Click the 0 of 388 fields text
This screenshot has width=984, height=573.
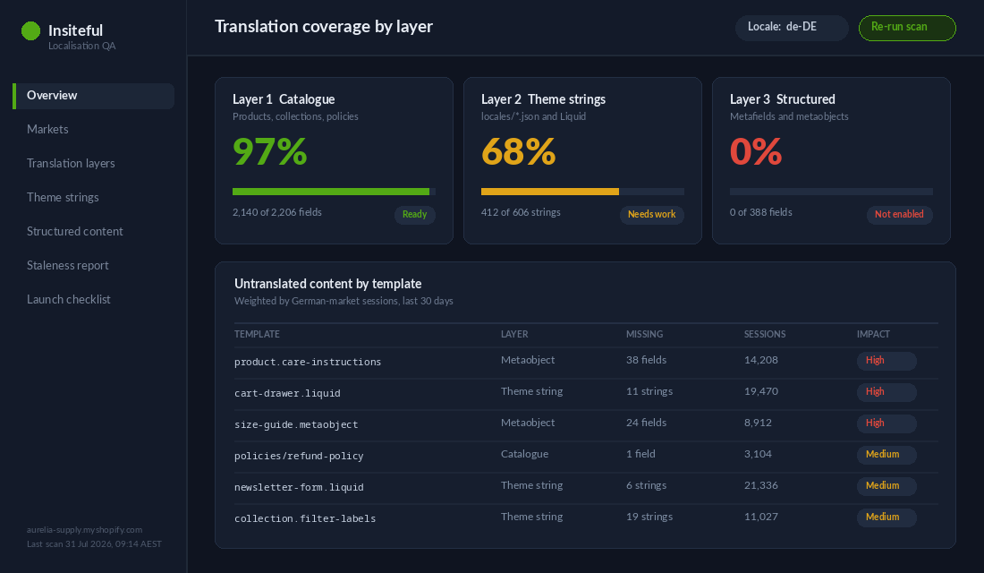(x=760, y=212)
